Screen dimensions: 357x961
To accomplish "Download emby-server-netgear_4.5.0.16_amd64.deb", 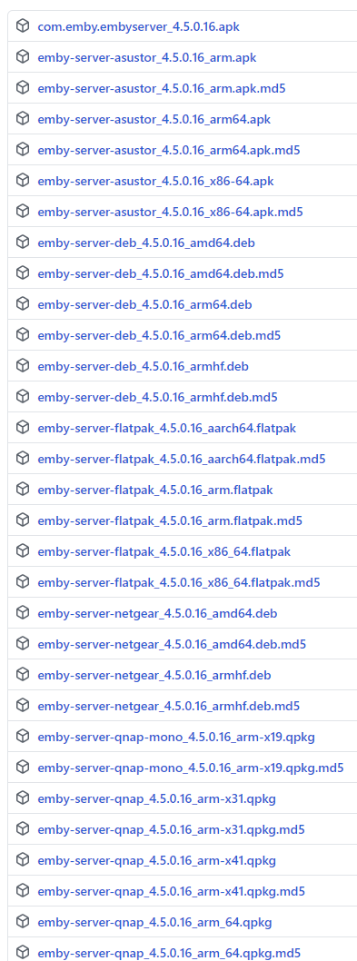I will point(154,613).
